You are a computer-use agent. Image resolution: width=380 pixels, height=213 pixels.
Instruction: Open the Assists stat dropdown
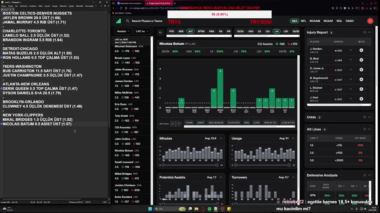[123, 31]
